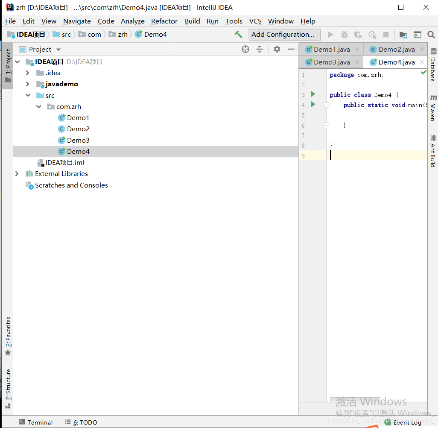Select Demo3 in the project tree
438x428 pixels.
pyautogui.click(x=78, y=141)
